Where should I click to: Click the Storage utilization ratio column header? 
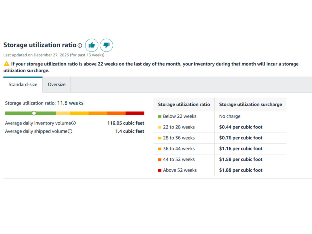(x=184, y=105)
